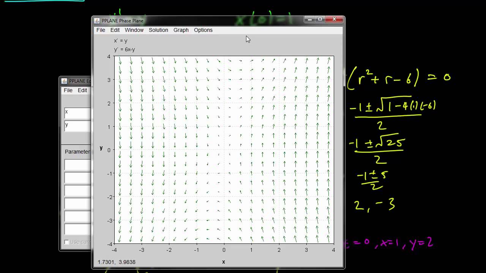Screen dimensions: 486x273
Task: Click the second parameter input field
Action: point(77,177)
